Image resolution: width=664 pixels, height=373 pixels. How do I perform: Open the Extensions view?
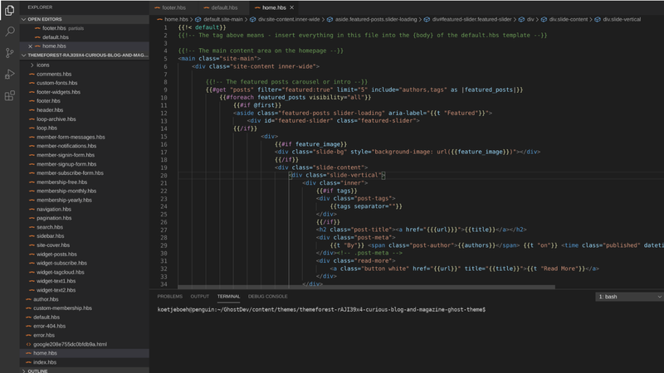click(10, 95)
